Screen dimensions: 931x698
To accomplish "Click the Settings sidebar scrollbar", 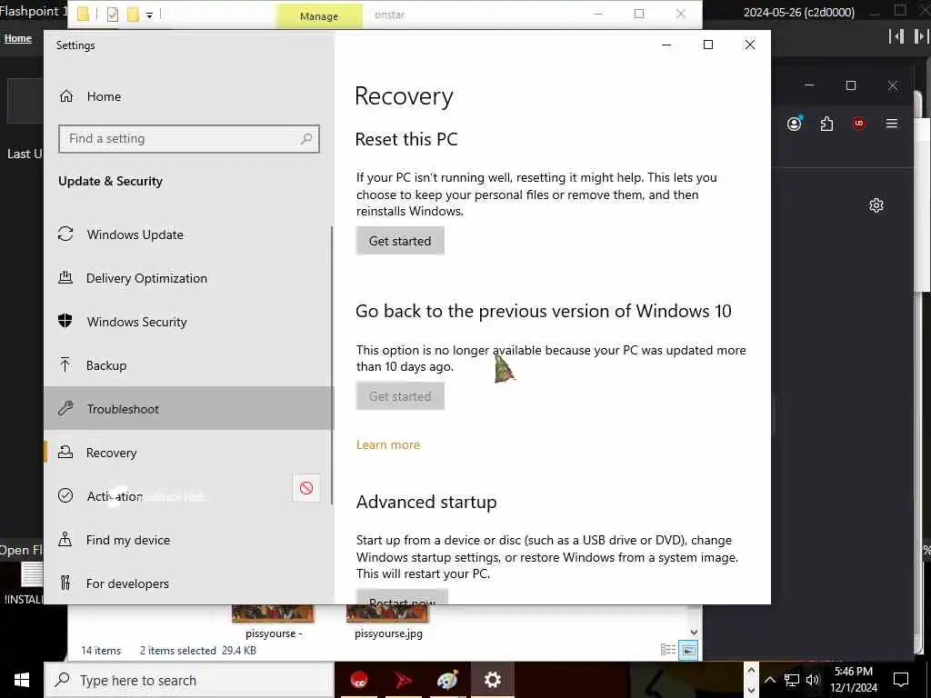I will coord(331,365).
